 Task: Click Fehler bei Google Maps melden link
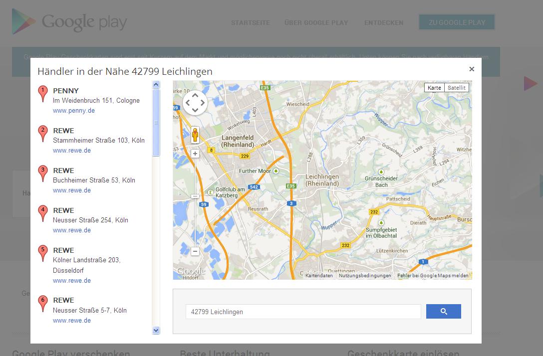point(433,275)
